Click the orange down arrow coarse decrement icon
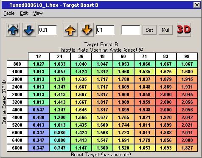202x158 pixels. 87,30
